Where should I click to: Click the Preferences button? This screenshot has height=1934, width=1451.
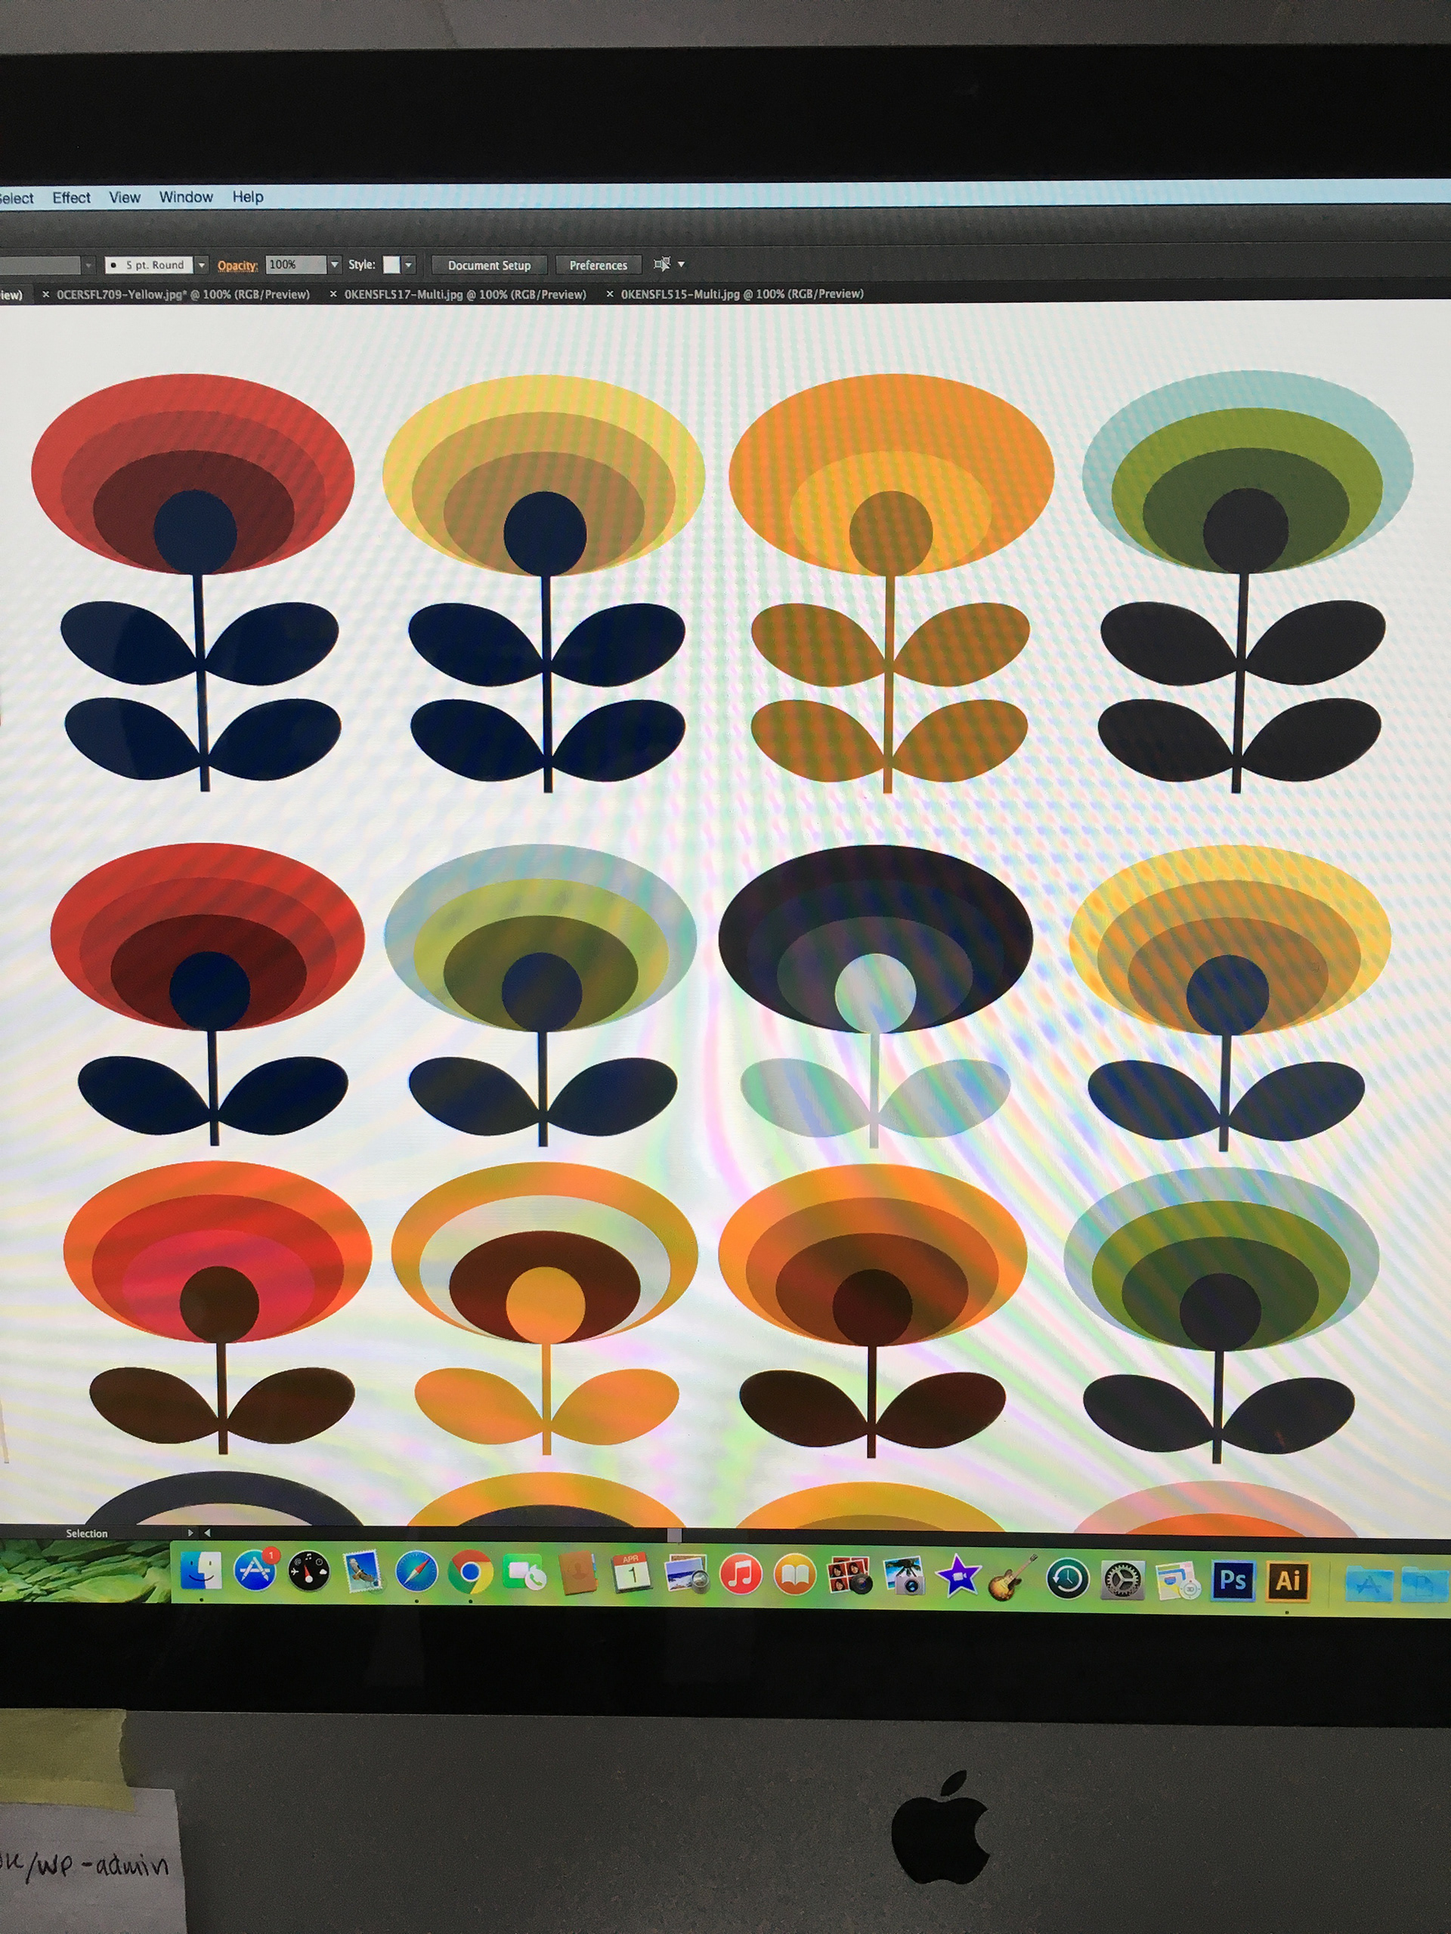tap(599, 266)
